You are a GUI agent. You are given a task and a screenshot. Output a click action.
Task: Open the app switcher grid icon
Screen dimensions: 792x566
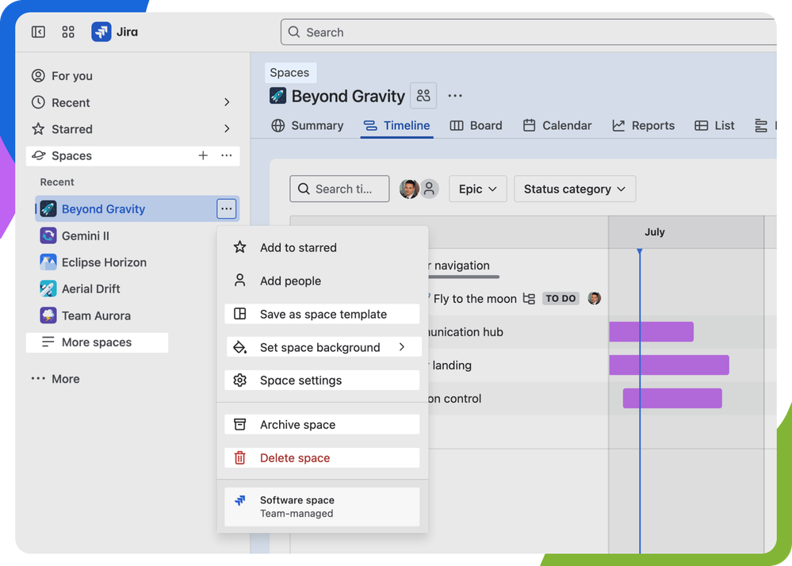[x=68, y=33]
